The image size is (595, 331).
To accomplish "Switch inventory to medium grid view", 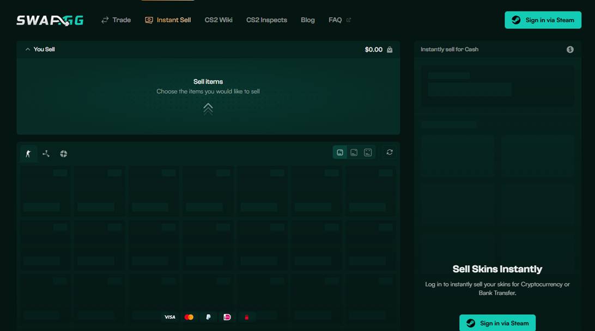I will tap(354, 152).
